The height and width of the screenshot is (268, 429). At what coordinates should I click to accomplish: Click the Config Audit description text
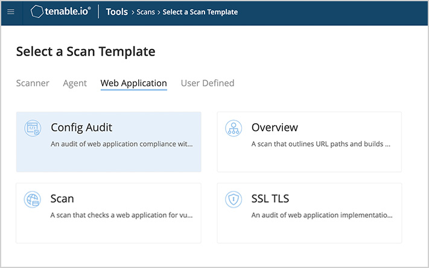(x=122, y=144)
